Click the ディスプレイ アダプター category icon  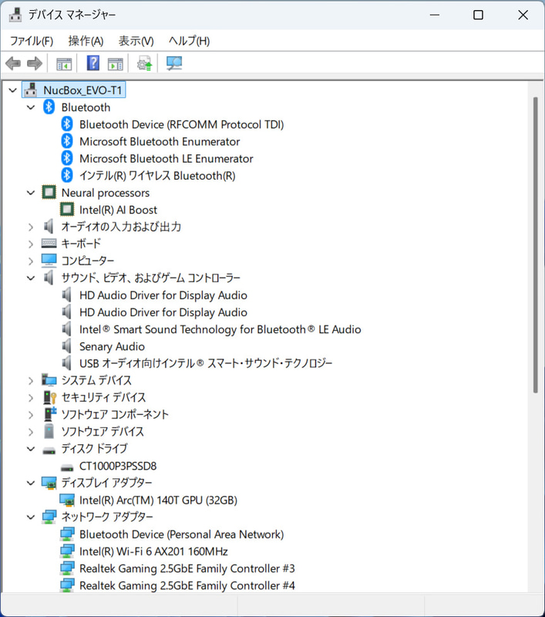(49, 483)
